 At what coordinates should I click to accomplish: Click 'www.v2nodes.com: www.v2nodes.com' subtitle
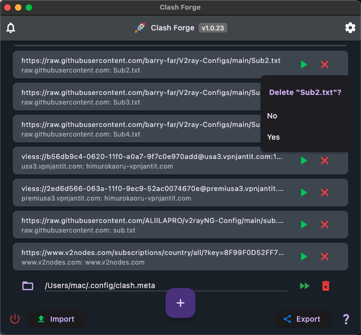coord(83,262)
